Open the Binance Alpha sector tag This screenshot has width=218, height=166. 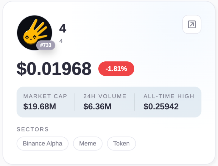(x=42, y=144)
